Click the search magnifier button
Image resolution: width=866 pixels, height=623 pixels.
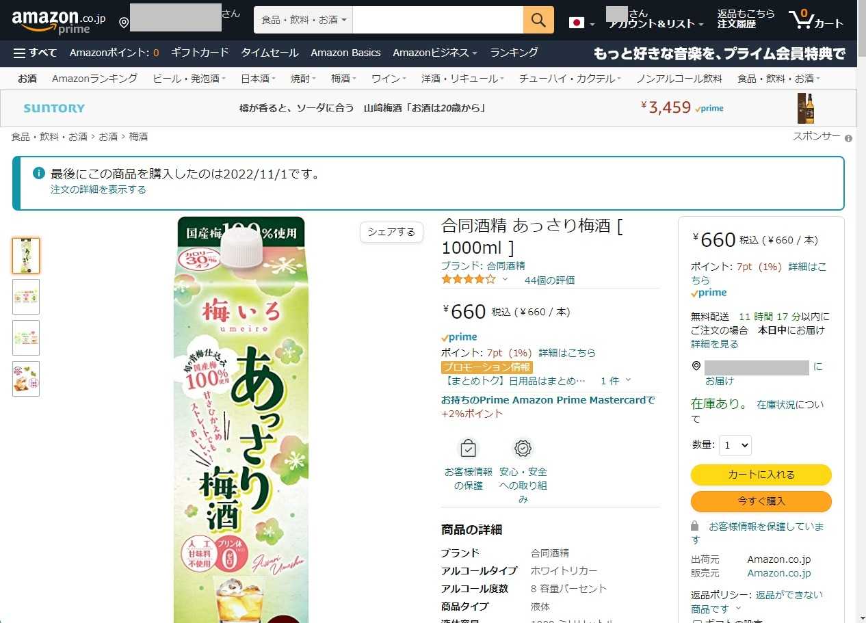pos(538,20)
